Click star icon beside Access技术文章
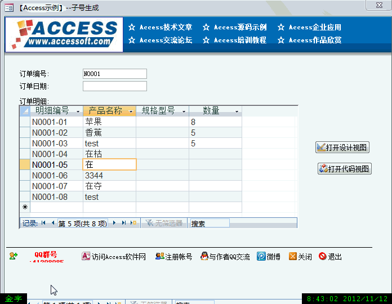The image size is (392, 304). tap(132, 27)
